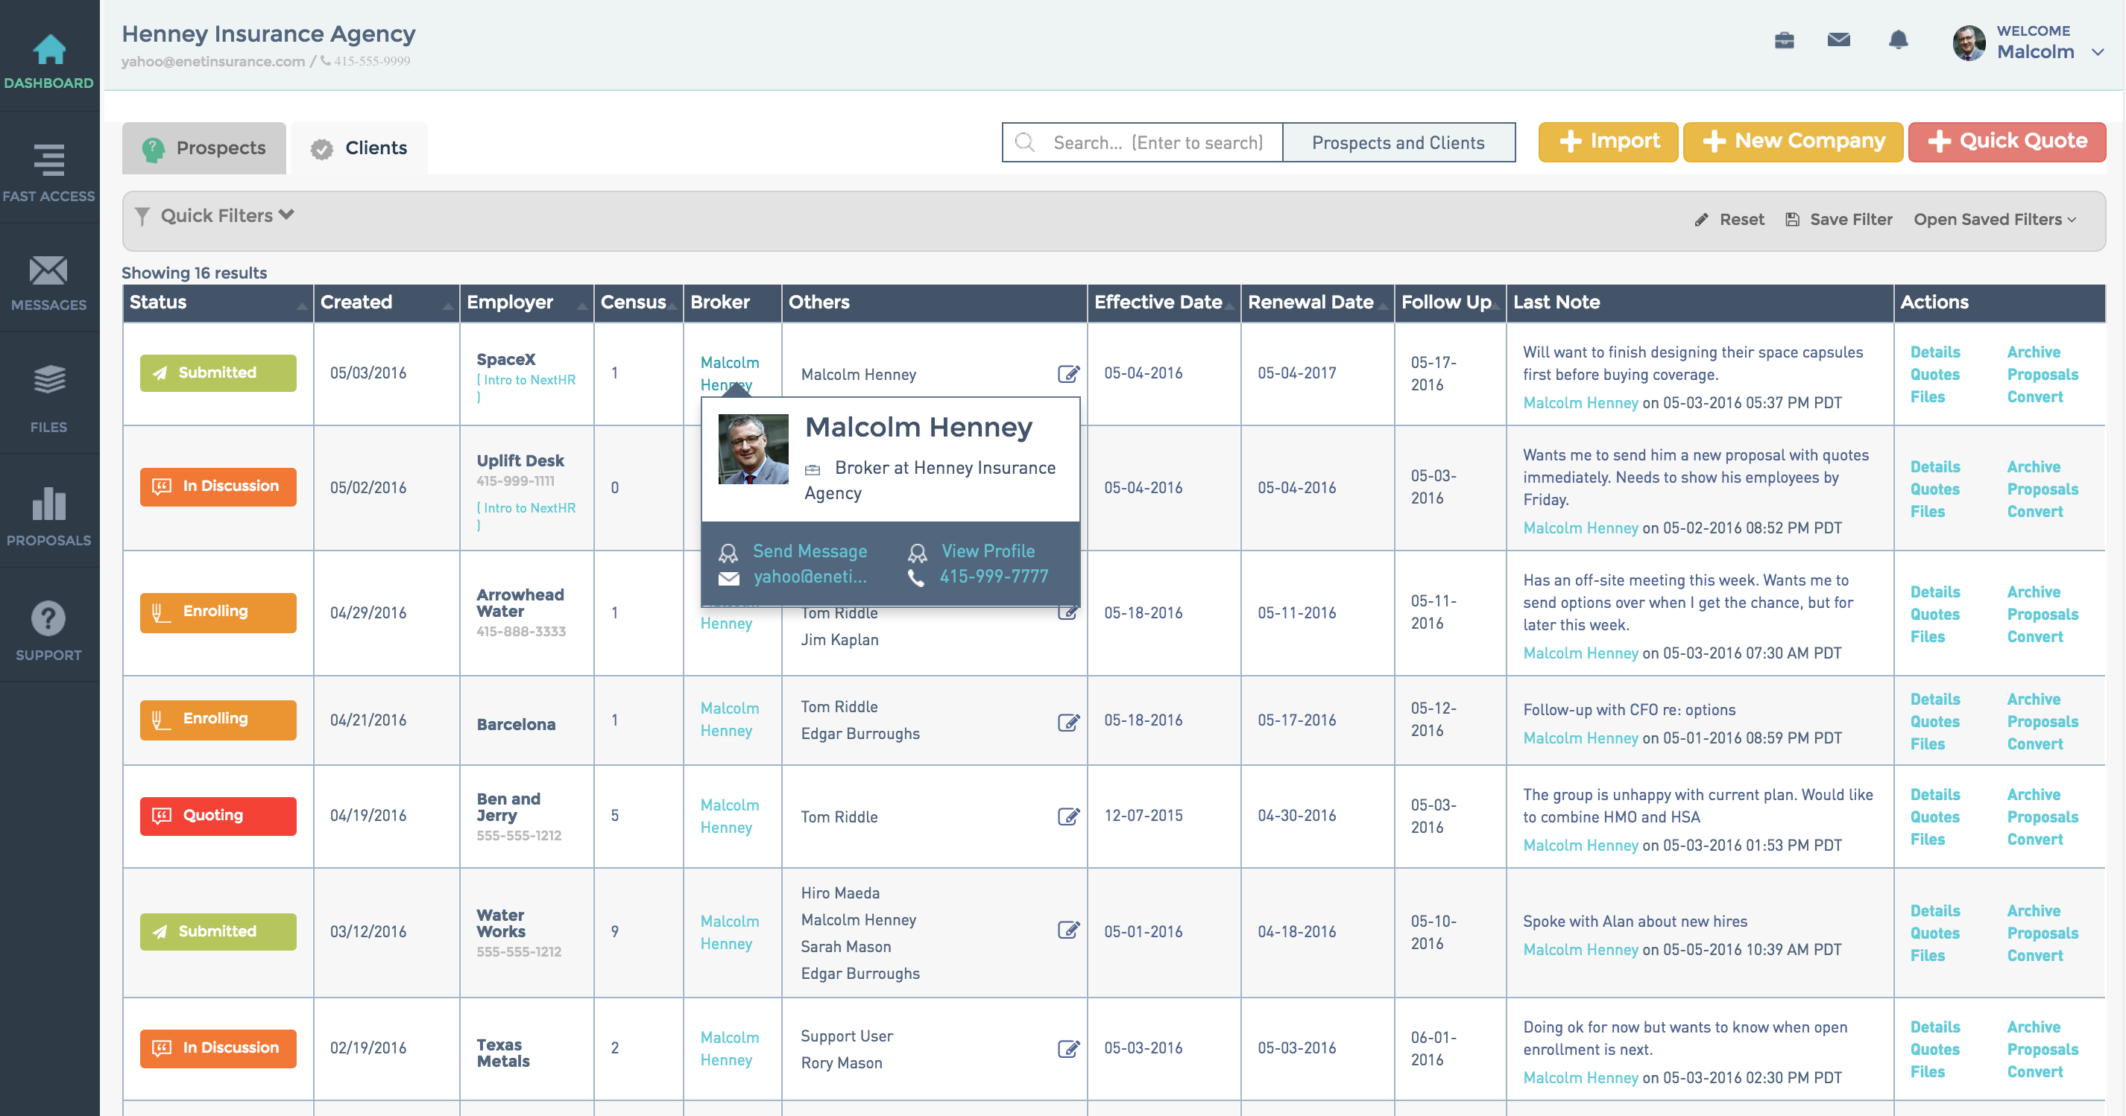This screenshot has height=1116, width=2126.
Task: Open the Proposals bar-chart icon
Action: pos(48,504)
